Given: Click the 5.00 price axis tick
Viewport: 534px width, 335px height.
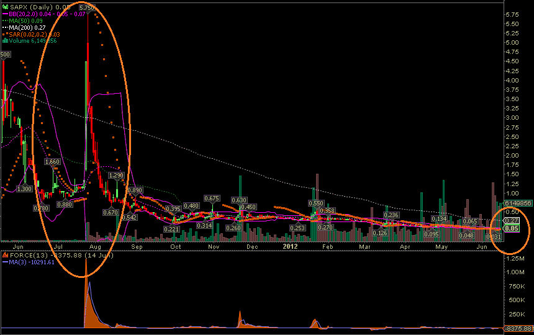Looking at the screenshot, I should (512, 43).
